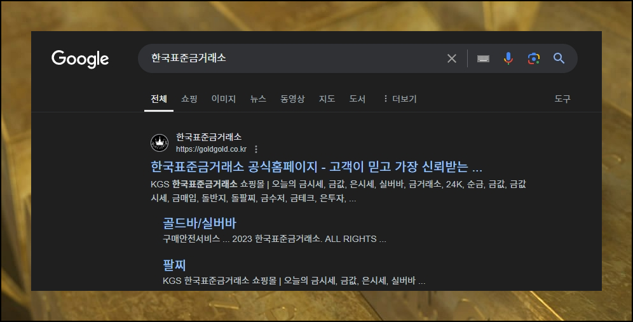Switch to the 이미지 tab

point(224,99)
